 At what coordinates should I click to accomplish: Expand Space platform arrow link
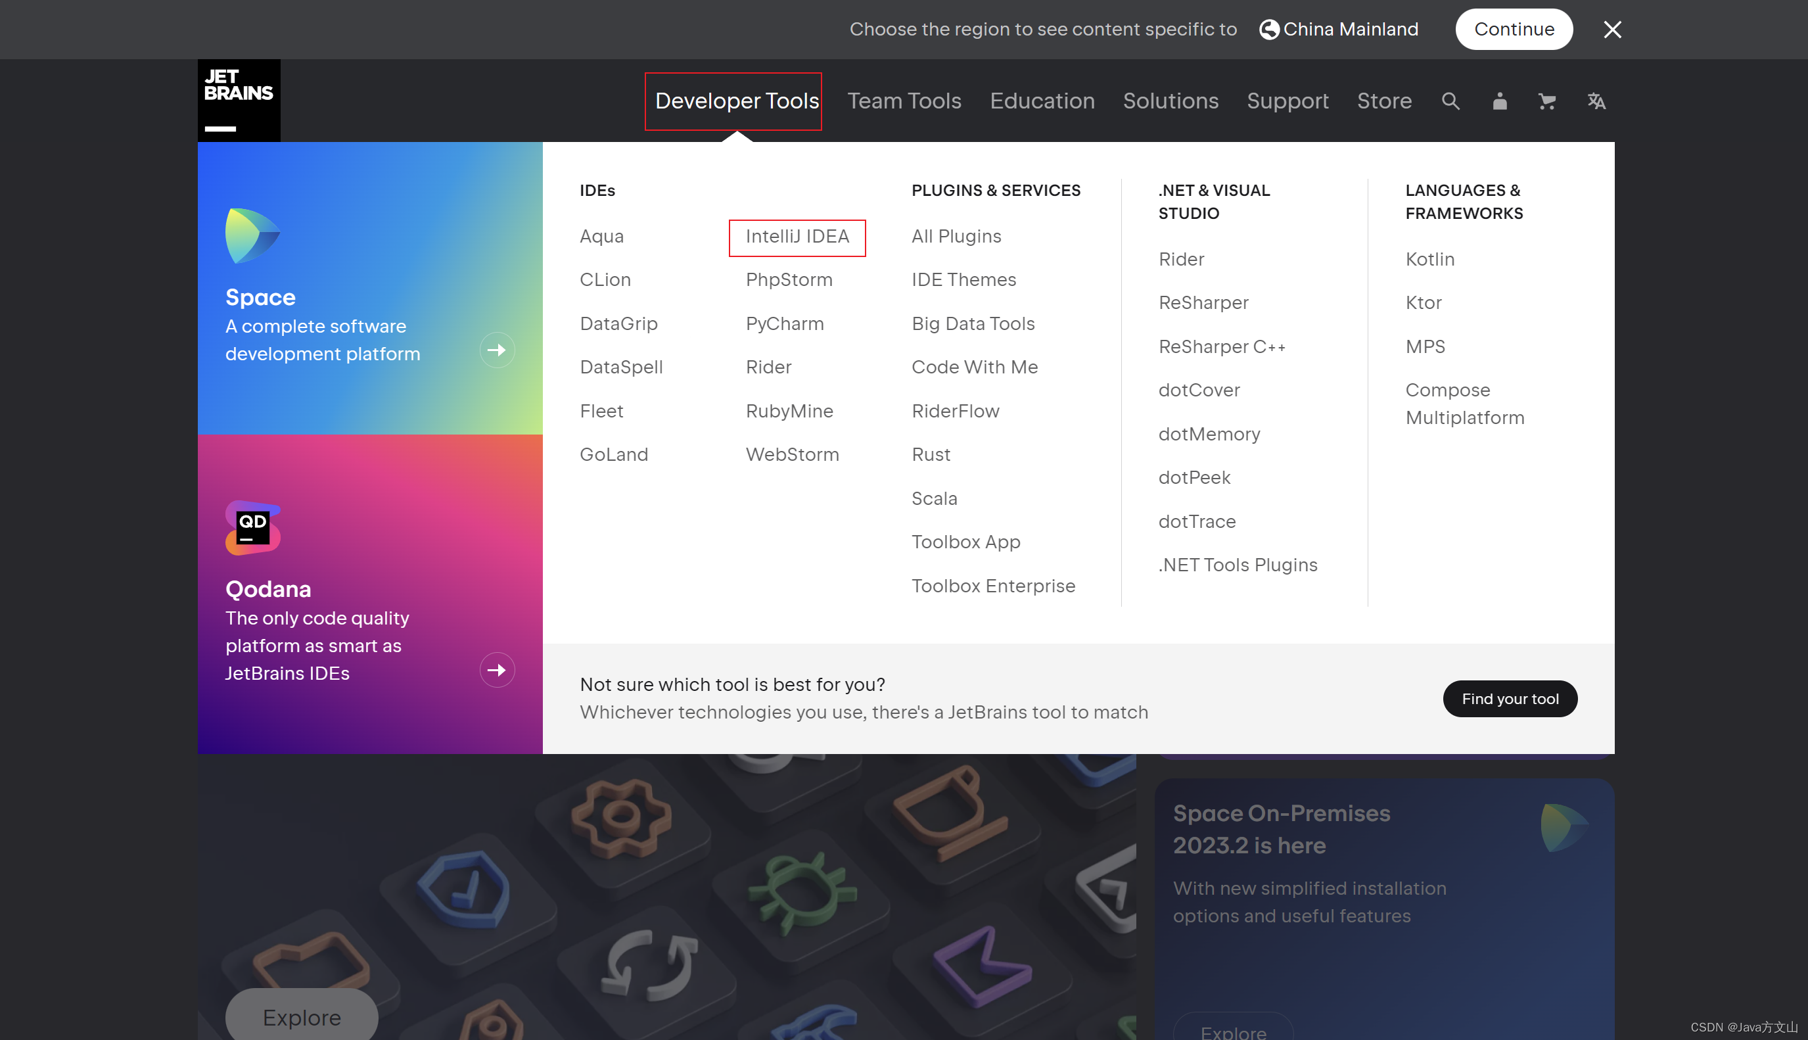496,350
